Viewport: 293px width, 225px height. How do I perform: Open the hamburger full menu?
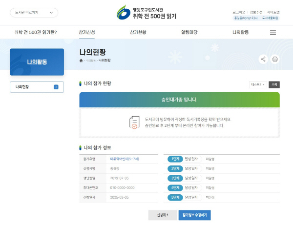tap(272, 32)
